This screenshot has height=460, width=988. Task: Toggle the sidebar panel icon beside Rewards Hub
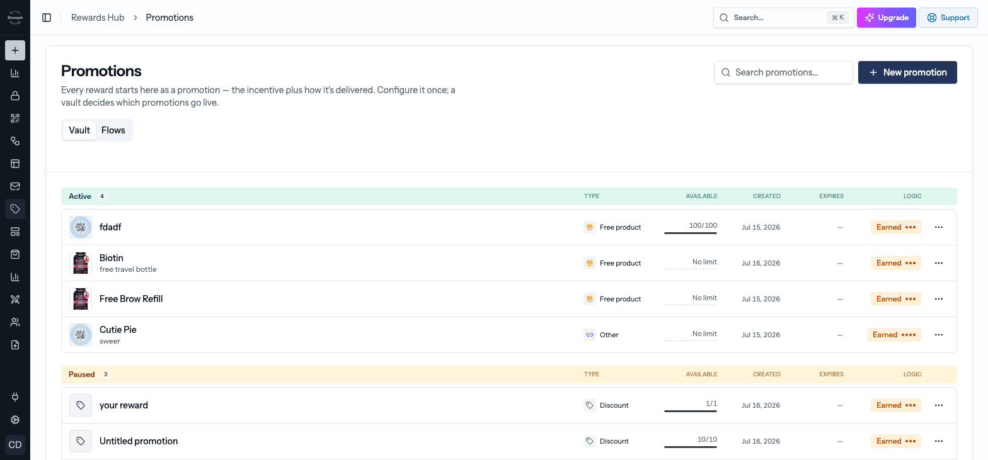coord(47,18)
